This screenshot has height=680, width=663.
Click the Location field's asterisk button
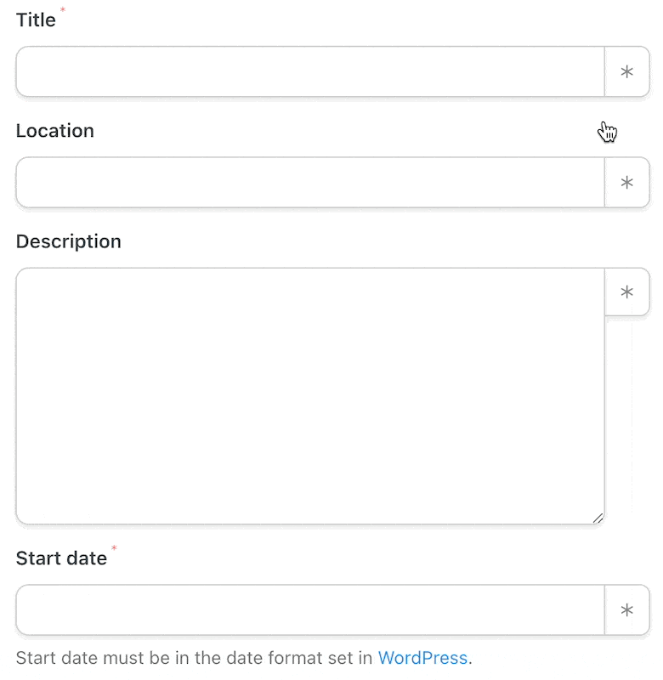coord(627,182)
